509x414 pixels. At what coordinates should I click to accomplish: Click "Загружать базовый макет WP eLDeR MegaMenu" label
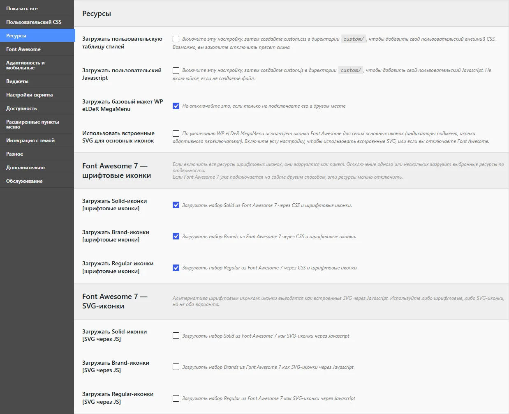tap(123, 105)
